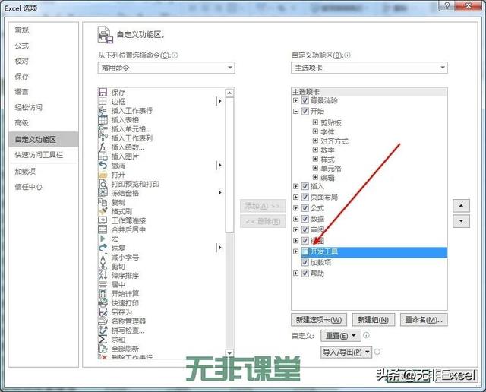Choose the 工作簿连接 icon
This screenshot has height=392, width=486.
[103, 220]
